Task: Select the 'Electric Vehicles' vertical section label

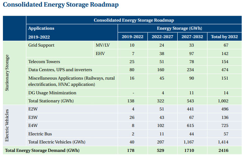Action: pos(8,126)
